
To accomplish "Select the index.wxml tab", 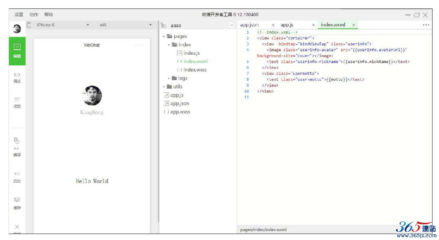I will pyautogui.click(x=333, y=25).
